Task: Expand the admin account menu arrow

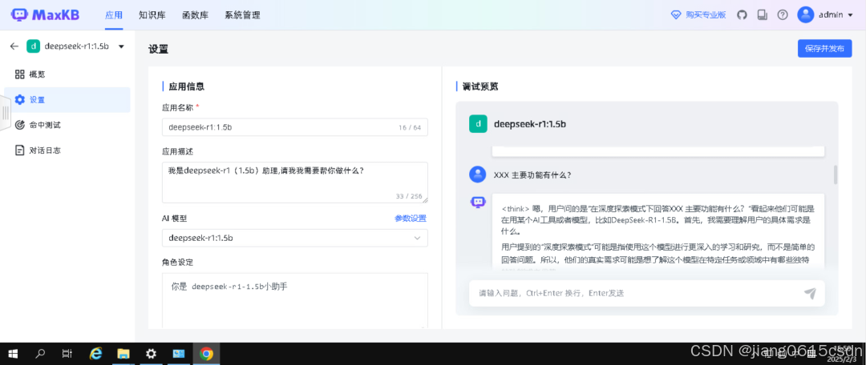Action: coord(851,15)
